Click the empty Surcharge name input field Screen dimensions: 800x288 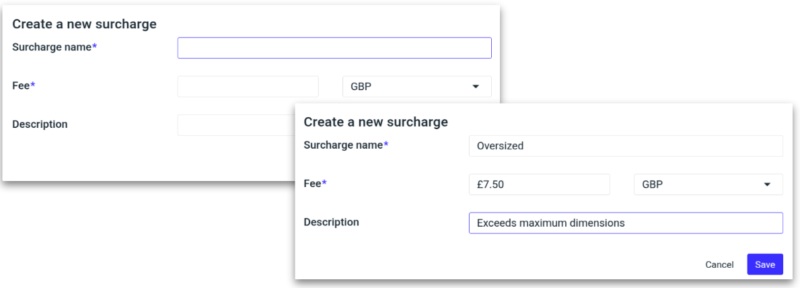coord(334,48)
